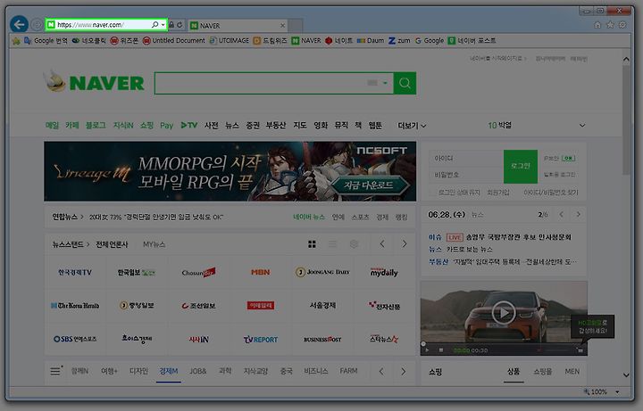Image resolution: width=643 pixels, height=411 pixels.
Task: Select 상품 shopping tab
Action: pyautogui.click(x=514, y=372)
